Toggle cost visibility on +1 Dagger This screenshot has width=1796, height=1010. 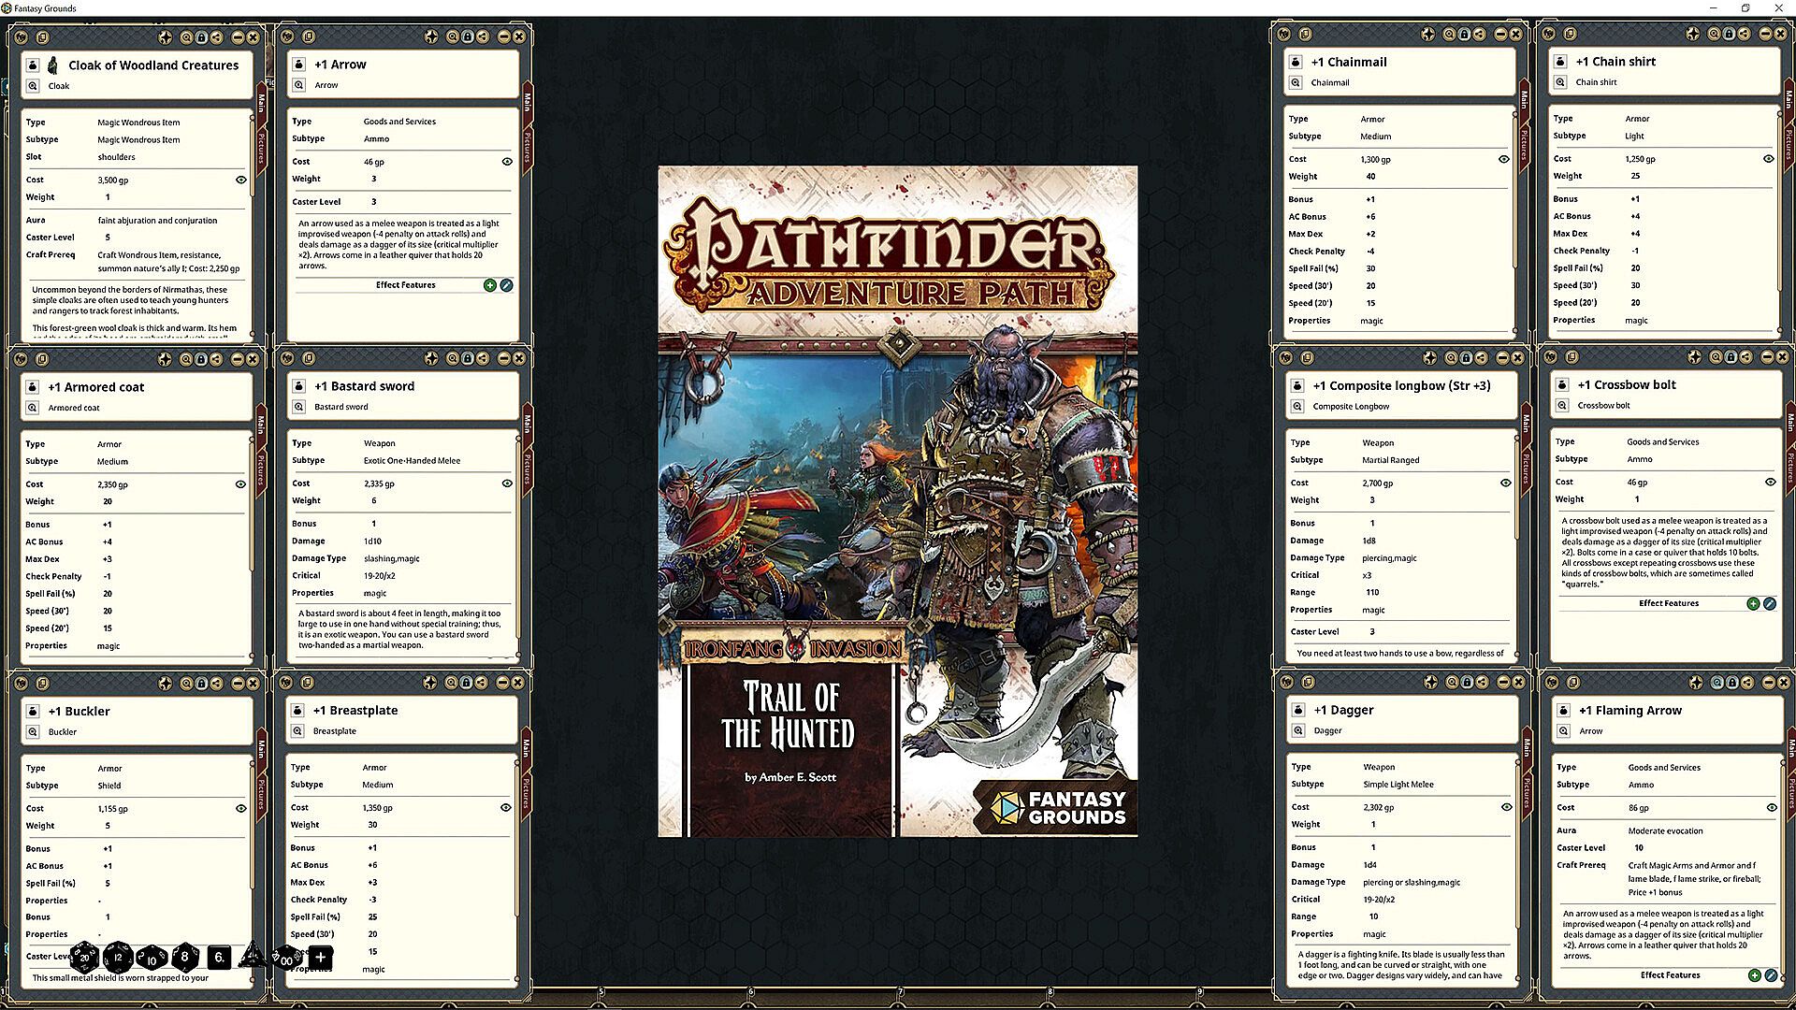[1506, 807]
